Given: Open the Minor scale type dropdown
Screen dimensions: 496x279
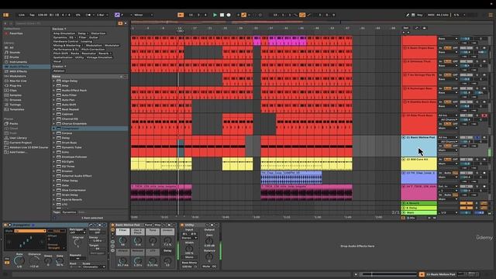Looking at the screenshot, I should tap(143, 15).
